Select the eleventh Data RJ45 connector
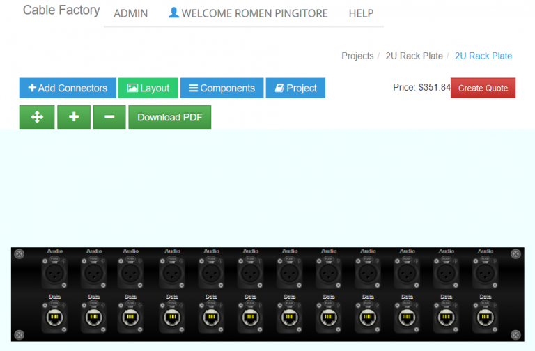The width and height of the screenshot is (535, 351). [x=447, y=317]
